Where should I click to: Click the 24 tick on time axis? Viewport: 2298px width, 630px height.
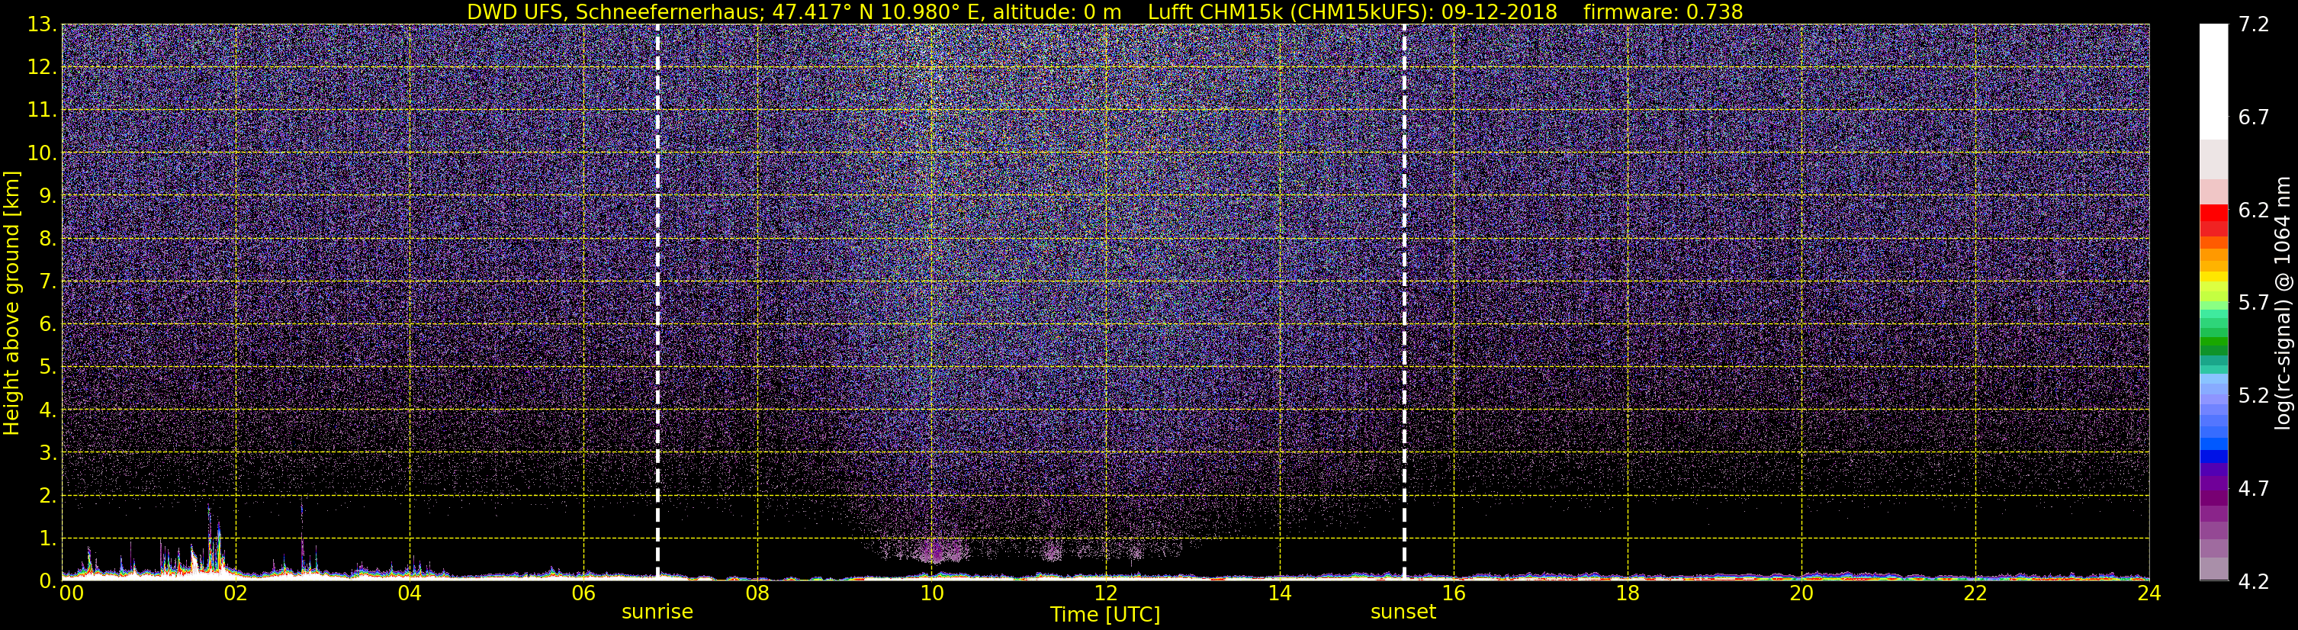tap(2149, 593)
